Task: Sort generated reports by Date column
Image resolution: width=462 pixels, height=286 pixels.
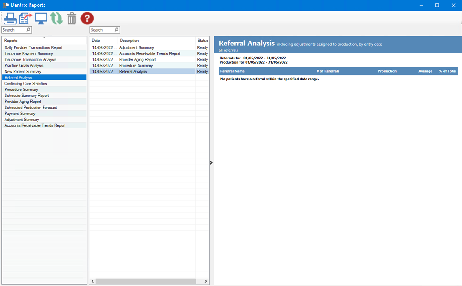Action: click(103, 41)
